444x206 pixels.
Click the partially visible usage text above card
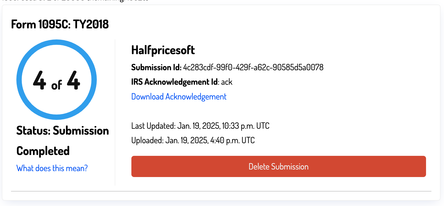75,1
